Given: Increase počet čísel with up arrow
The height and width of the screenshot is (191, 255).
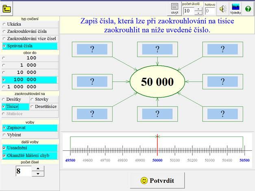Looking at the screenshot, I should point(38,169).
